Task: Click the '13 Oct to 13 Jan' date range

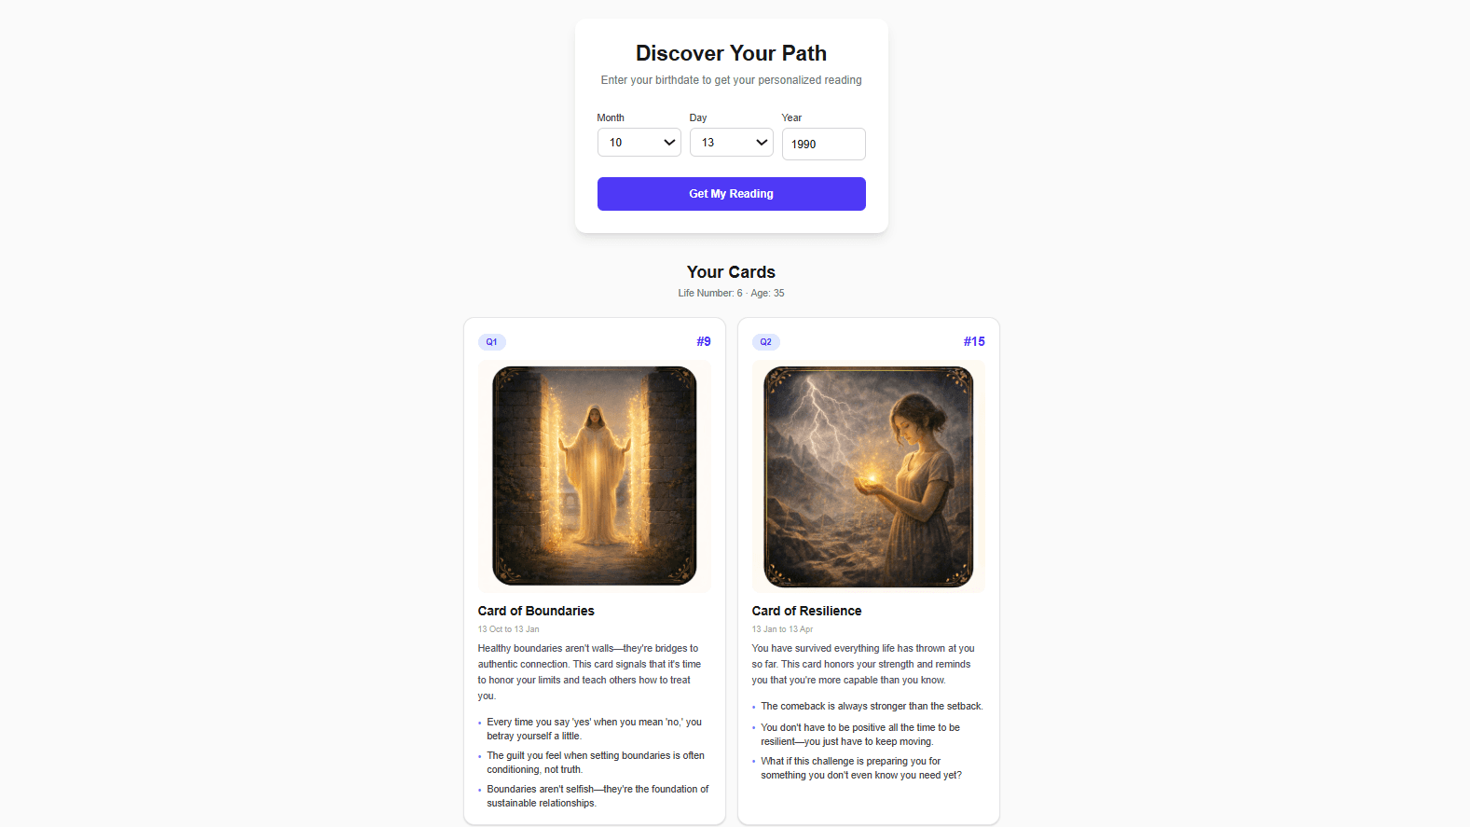Action: (508, 629)
